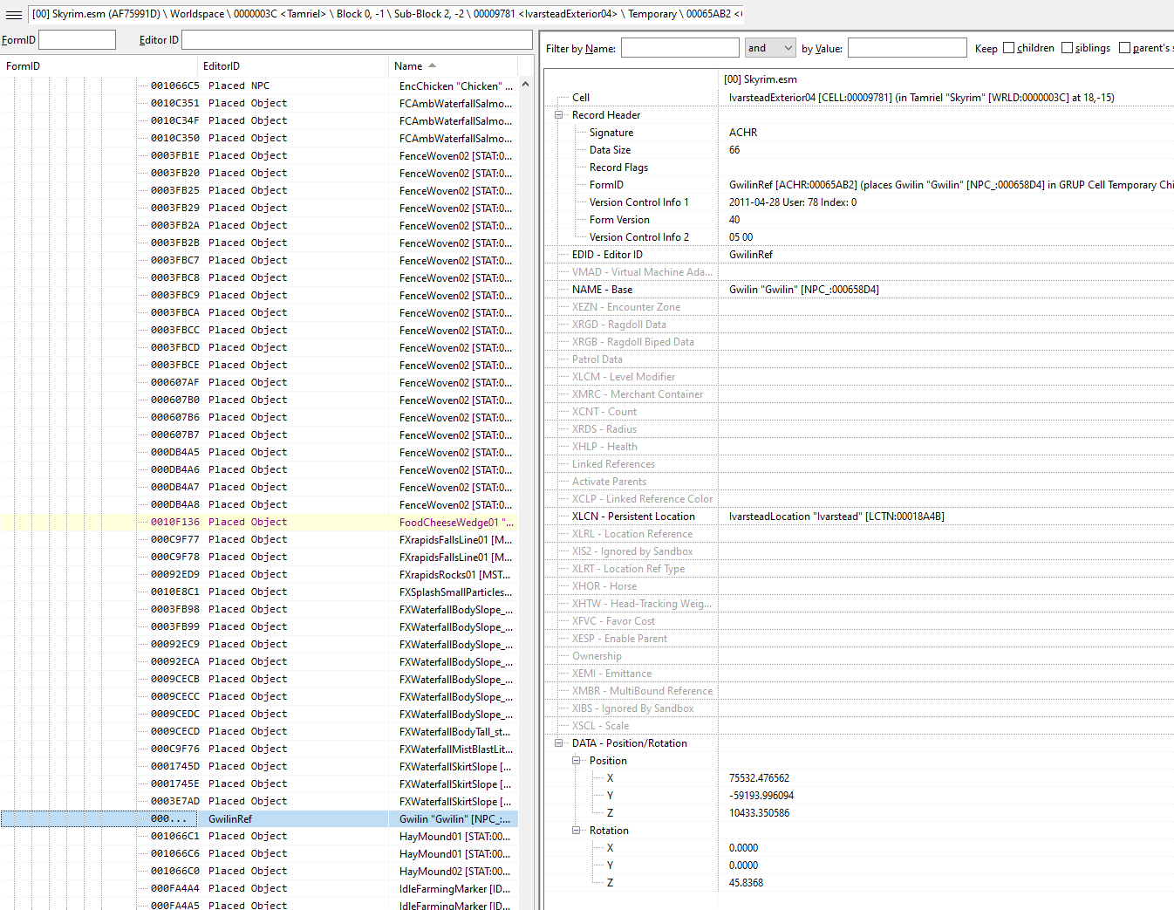Screen dimensions: 1174x910
Task: Select the 00092ED9 FXrapidsRocks01 row
Action: click(259, 574)
